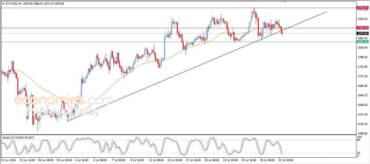Click the 15 Jul 00:00 time label
370x164 pixels.
click(x=175, y=160)
